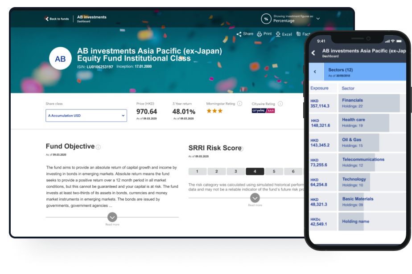Open Fund Objective info icon

click(98, 147)
